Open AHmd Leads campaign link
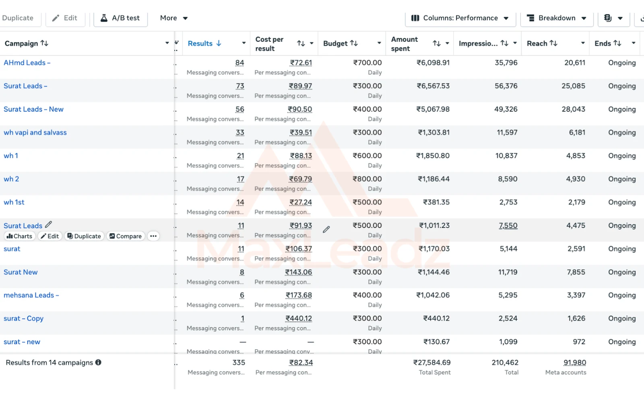The image size is (644, 402). (x=27, y=63)
